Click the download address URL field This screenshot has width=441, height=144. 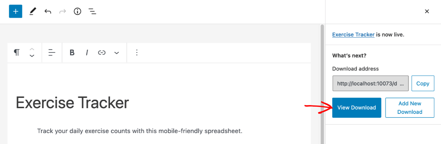tap(370, 84)
